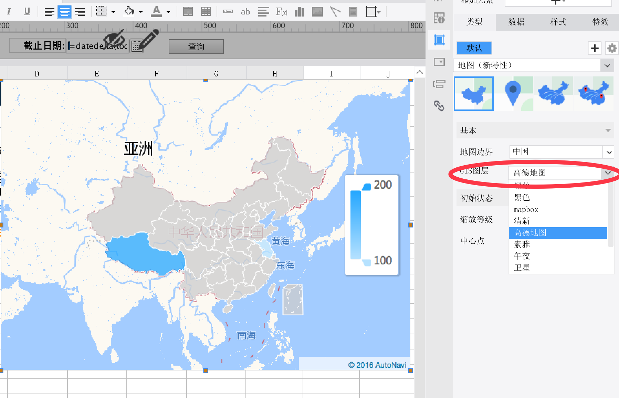The image size is (619, 398).
Task: Align cell text to the right
Action: (80, 12)
